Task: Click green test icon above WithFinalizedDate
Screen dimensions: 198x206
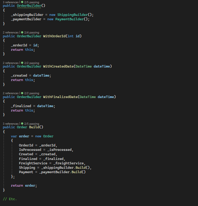Action: 22,93
